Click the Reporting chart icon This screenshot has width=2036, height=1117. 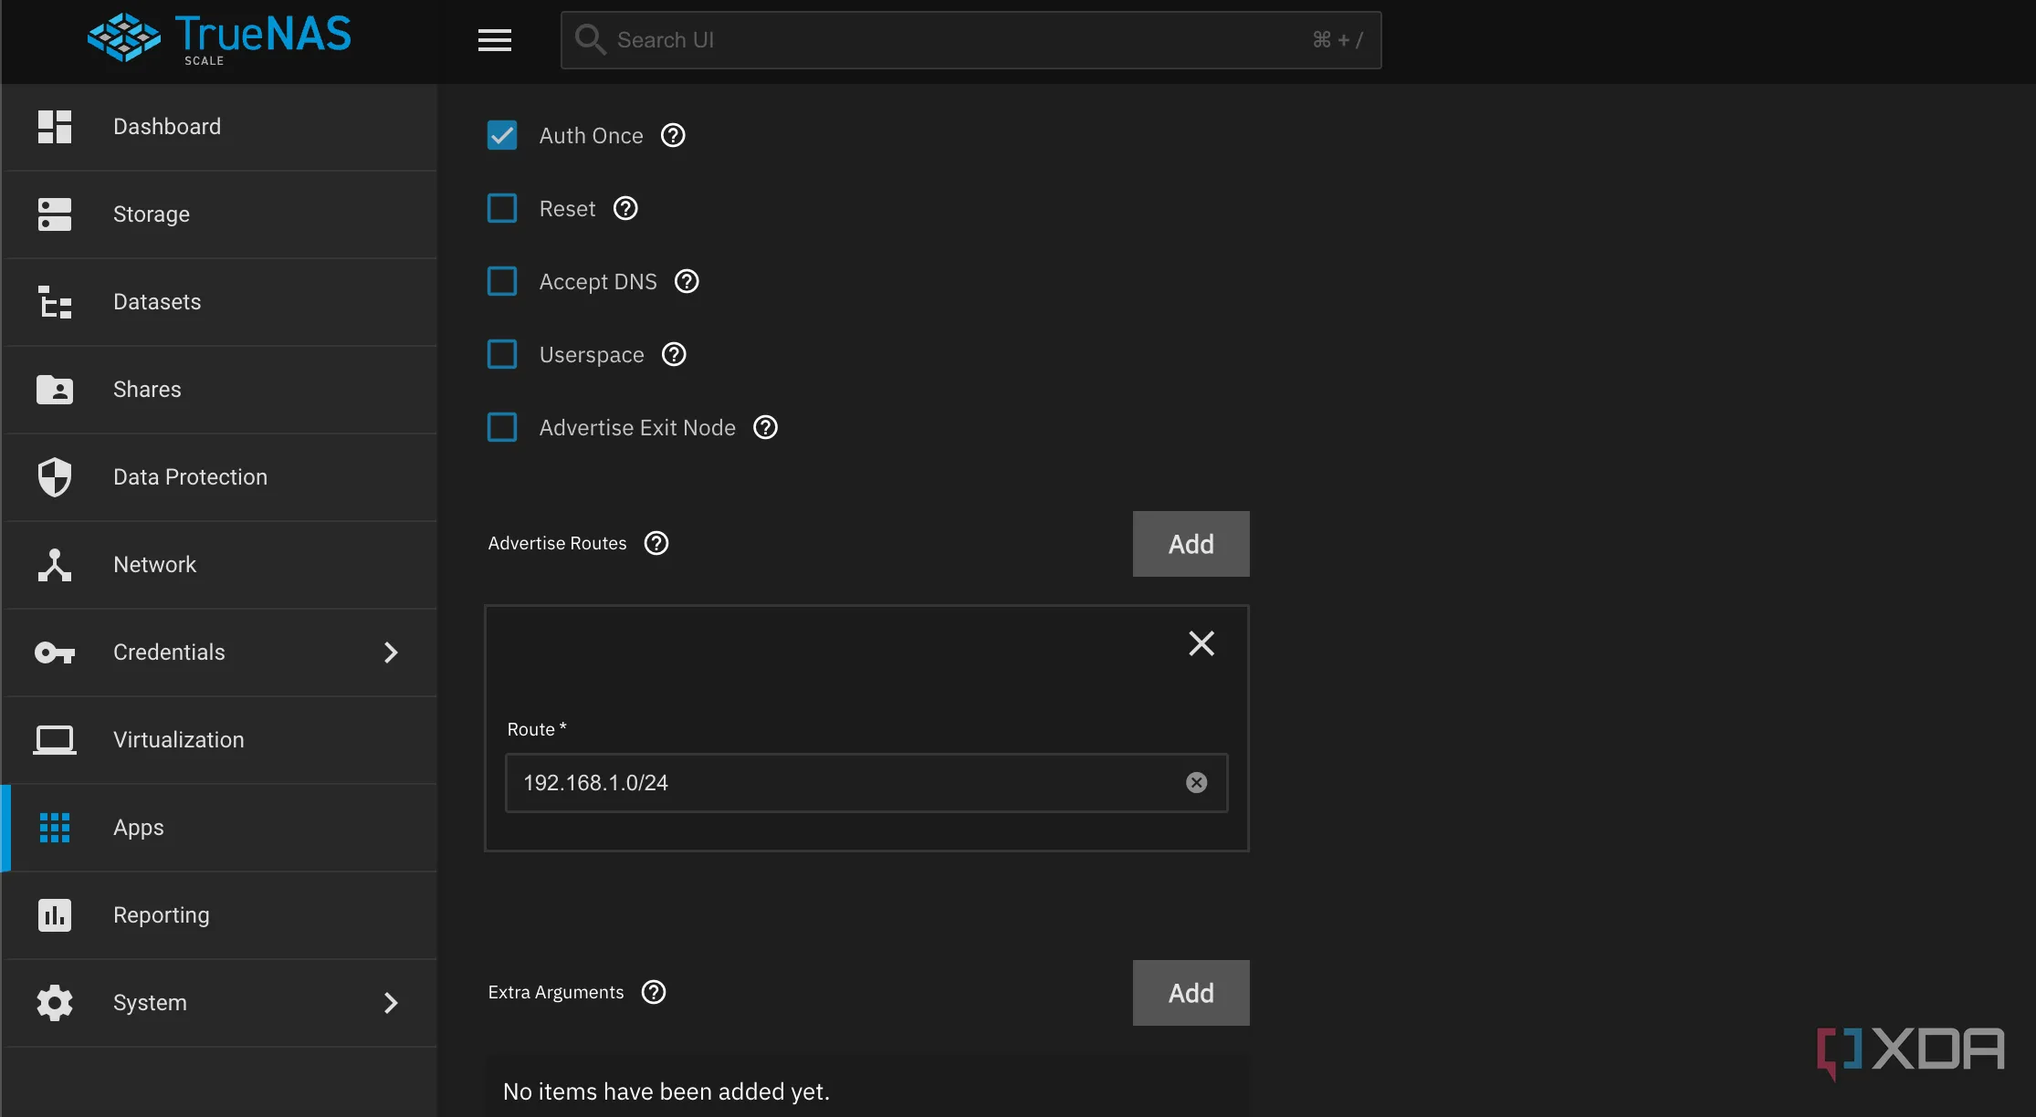coord(55,915)
